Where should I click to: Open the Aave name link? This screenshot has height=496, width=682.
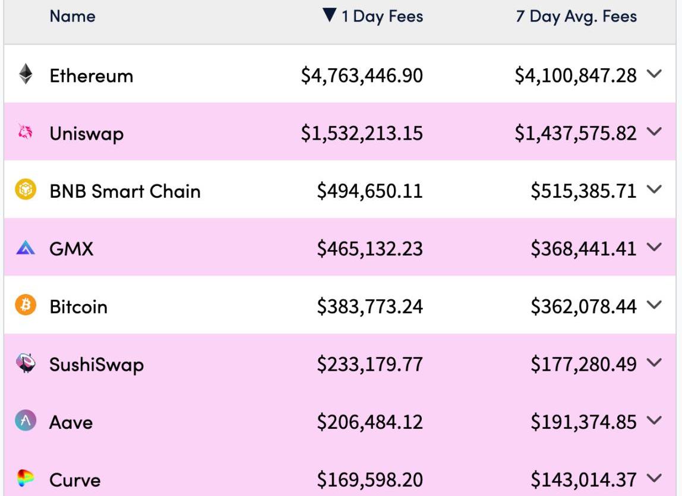tap(71, 422)
